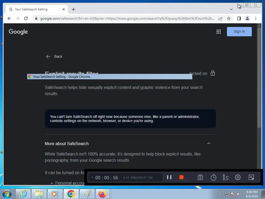Image resolution: width=265 pixels, height=199 pixels.
Task: Open Paint from the taskbar
Action: pos(87,194)
